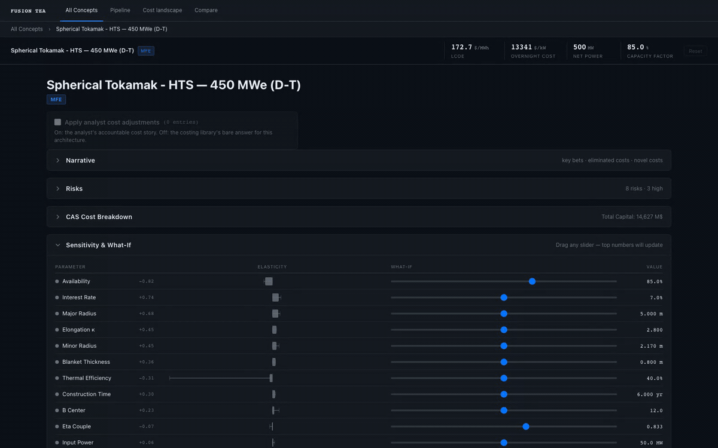This screenshot has width=718, height=448.
Task: Expand the Risks section chevron
Action: click(58, 188)
